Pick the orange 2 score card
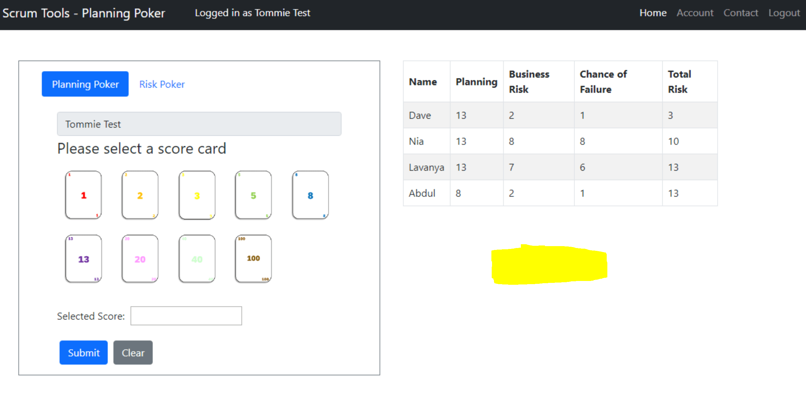Screen dimensions: 806x395 click(x=140, y=195)
